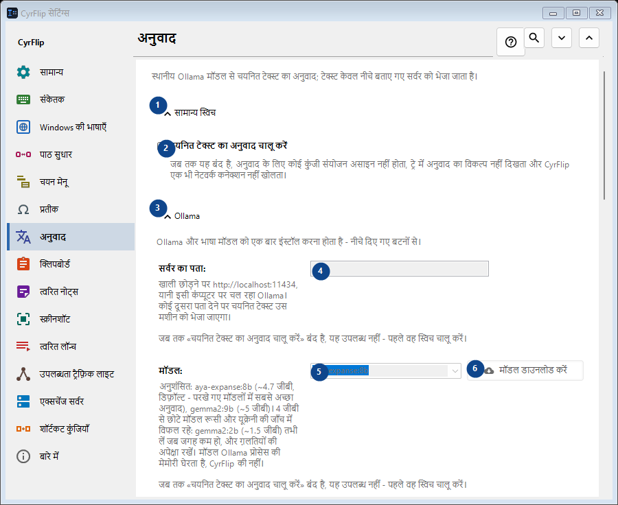Click the Windows की भाषाएँ globe icon
This screenshot has width=618, height=505.
(x=23, y=127)
